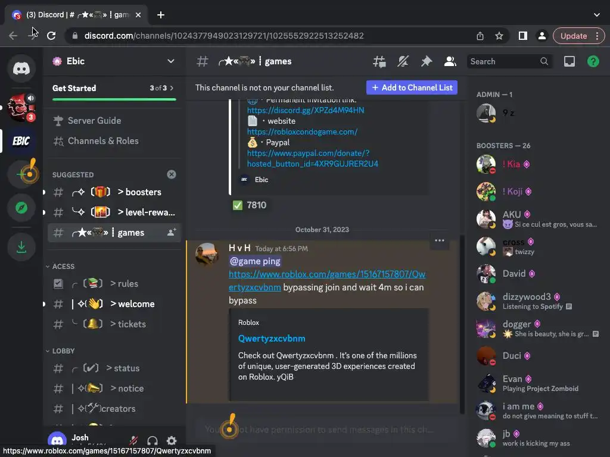The image size is (610, 457).
Task: Create invite for games channel
Action: 172,233
